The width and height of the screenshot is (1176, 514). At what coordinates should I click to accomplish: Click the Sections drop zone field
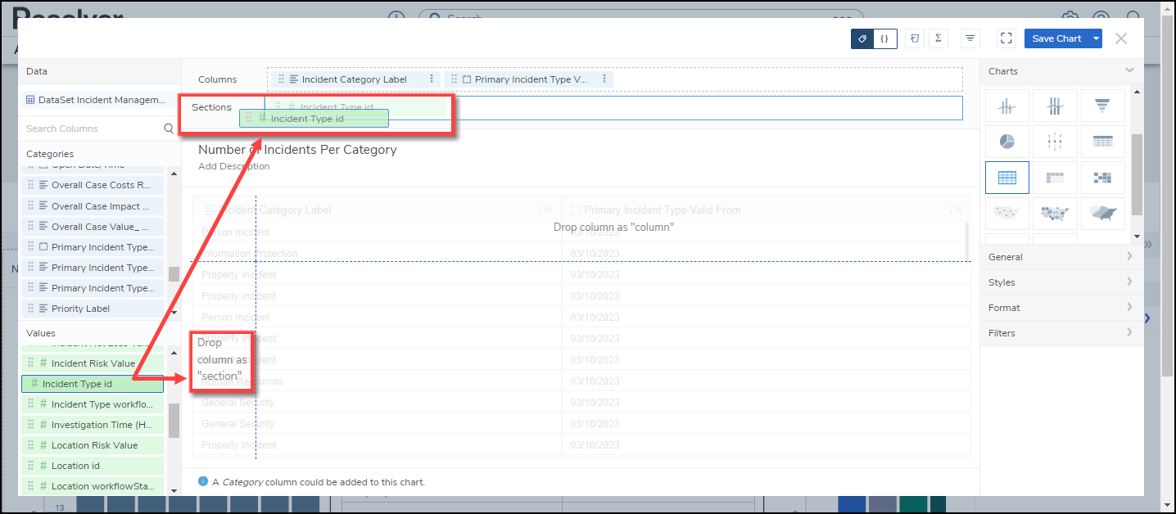(x=613, y=108)
